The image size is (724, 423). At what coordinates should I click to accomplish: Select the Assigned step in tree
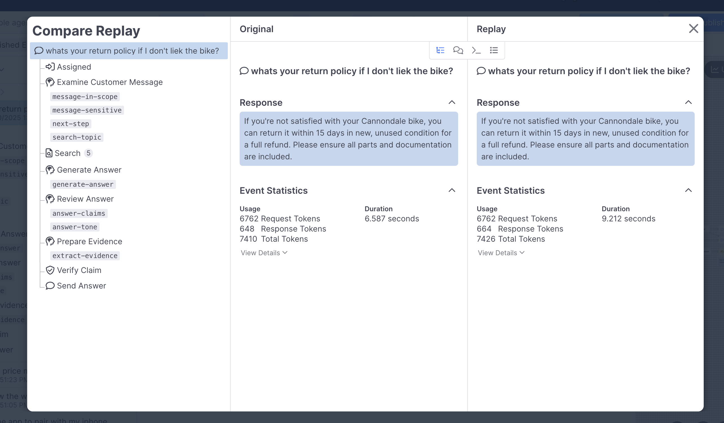click(74, 67)
